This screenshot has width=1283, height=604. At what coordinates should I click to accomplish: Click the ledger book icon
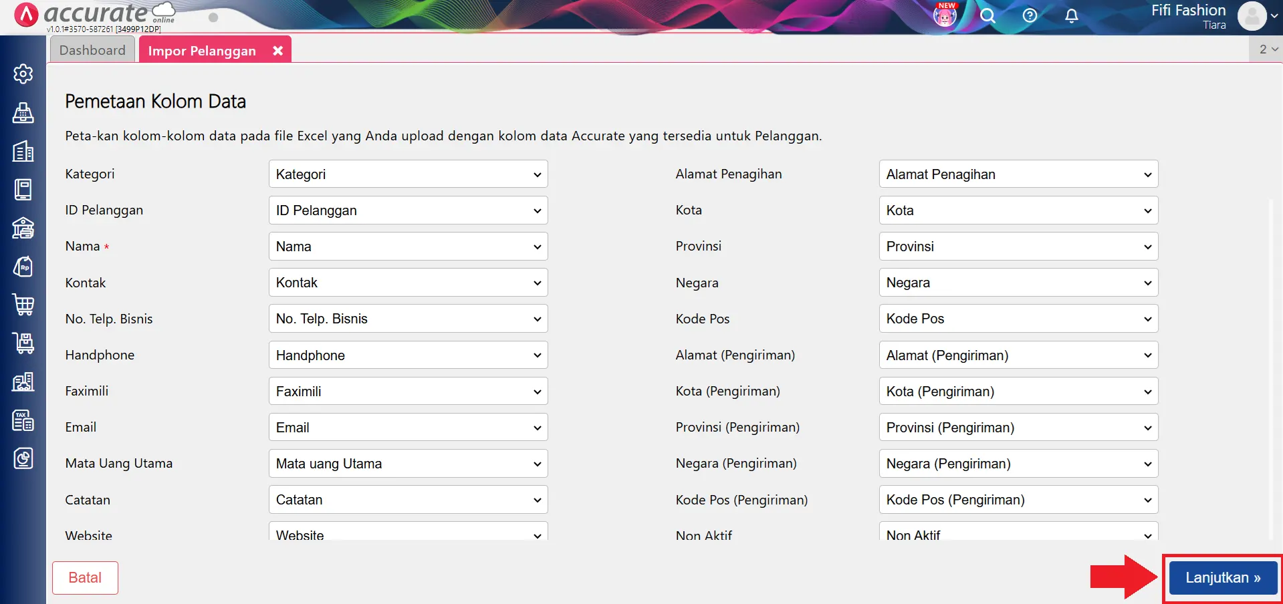tap(23, 189)
